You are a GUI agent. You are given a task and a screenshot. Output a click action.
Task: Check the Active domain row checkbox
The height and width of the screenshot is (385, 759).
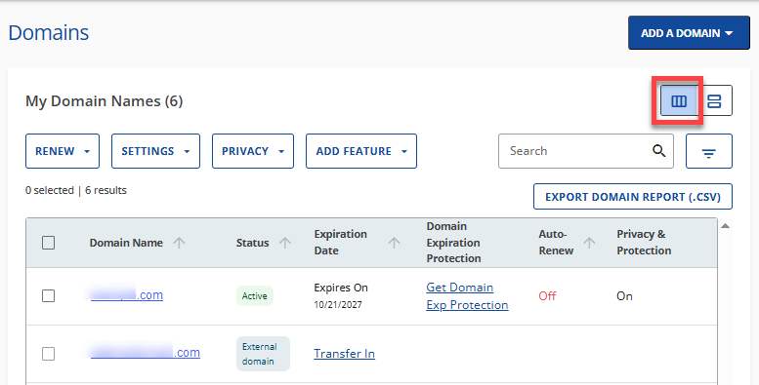click(x=49, y=295)
